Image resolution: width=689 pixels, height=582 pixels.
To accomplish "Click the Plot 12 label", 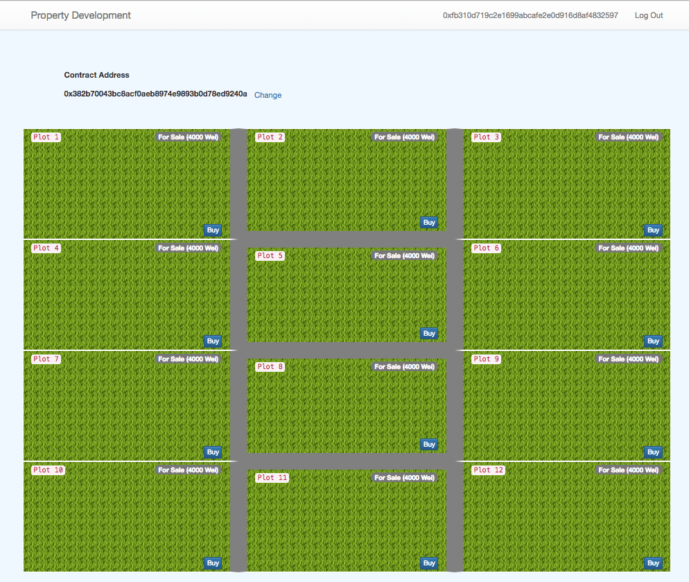I will [489, 470].
